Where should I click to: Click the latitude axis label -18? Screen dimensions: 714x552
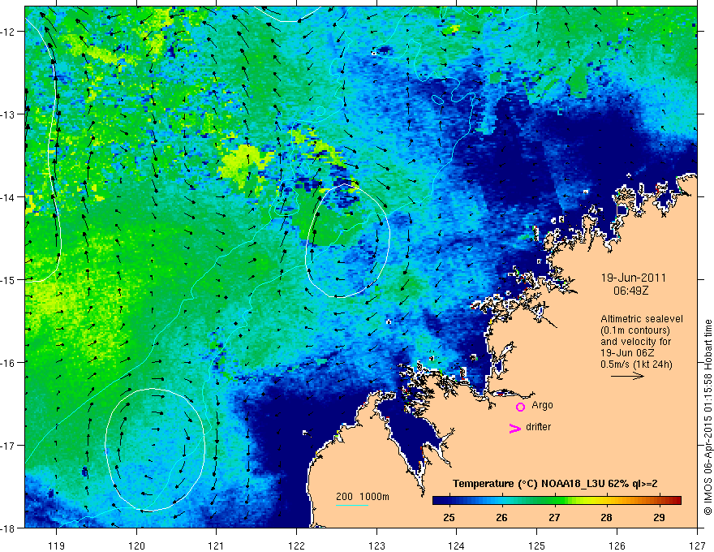pos(8,528)
